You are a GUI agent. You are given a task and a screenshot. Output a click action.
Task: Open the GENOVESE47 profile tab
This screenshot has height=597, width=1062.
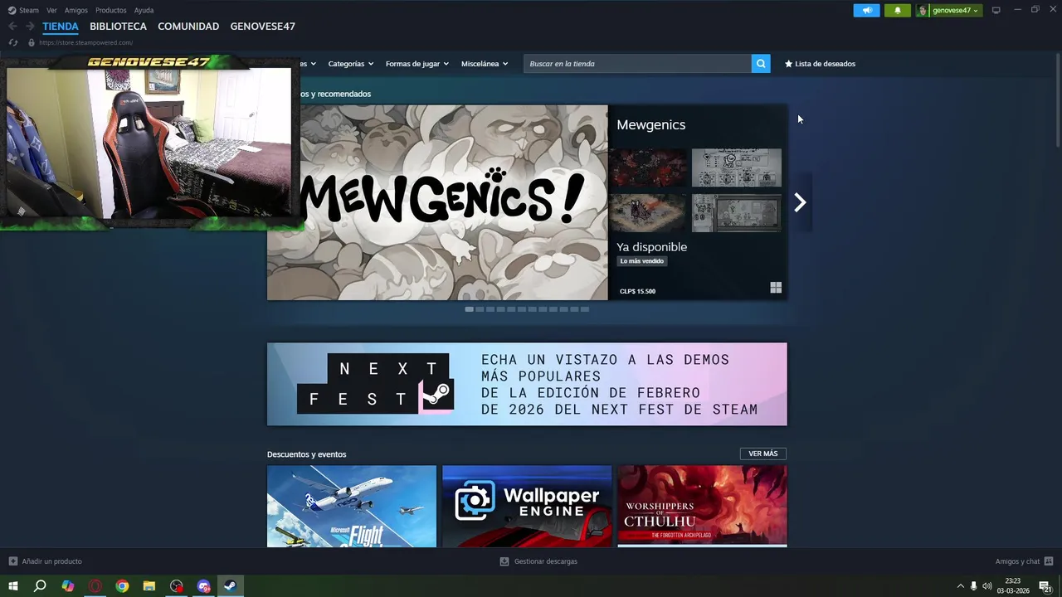262,27
